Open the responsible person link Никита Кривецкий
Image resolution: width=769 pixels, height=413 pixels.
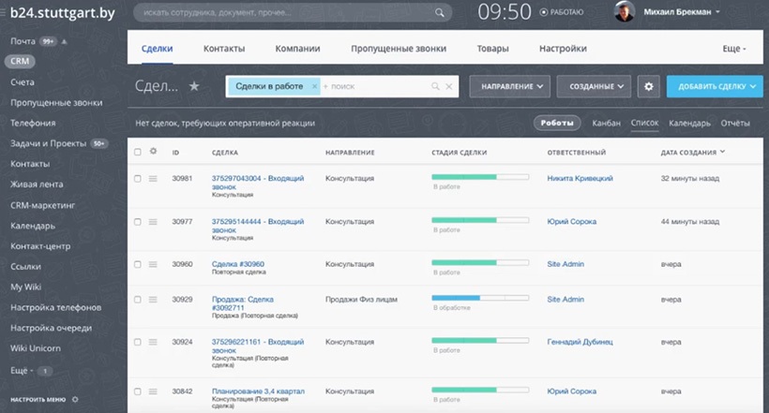579,178
